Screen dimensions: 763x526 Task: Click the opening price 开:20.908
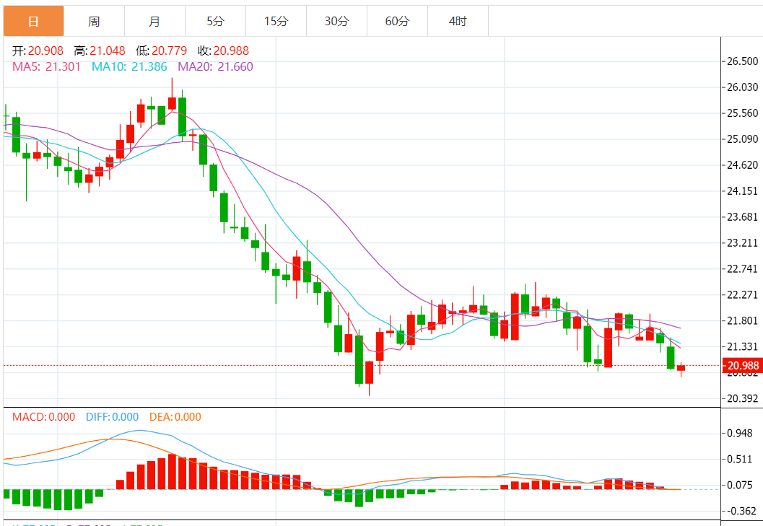(x=38, y=51)
